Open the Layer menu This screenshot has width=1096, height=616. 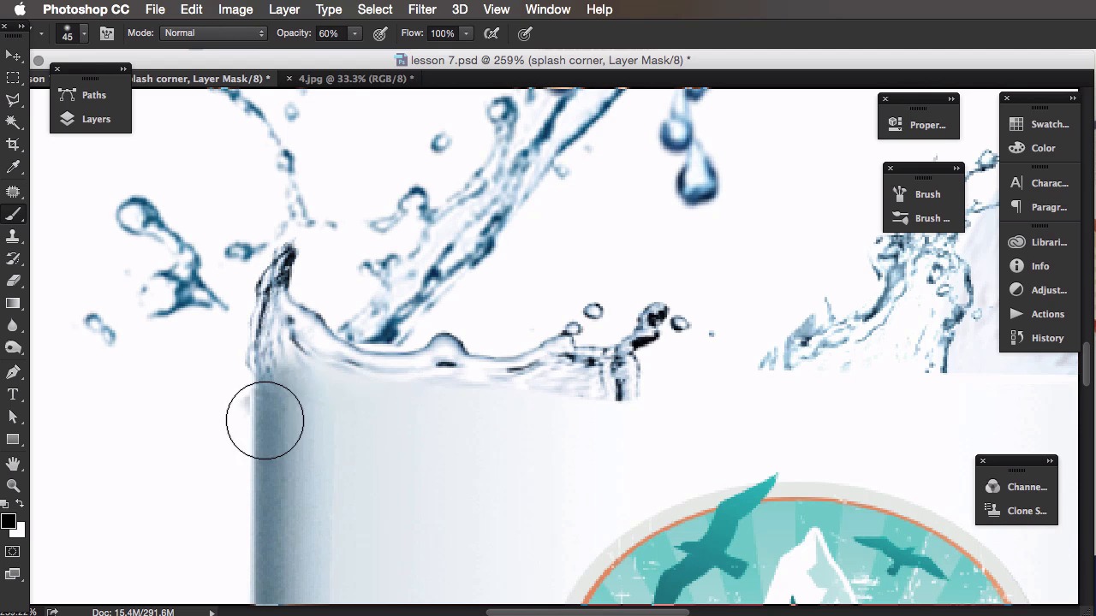tap(284, 9)
